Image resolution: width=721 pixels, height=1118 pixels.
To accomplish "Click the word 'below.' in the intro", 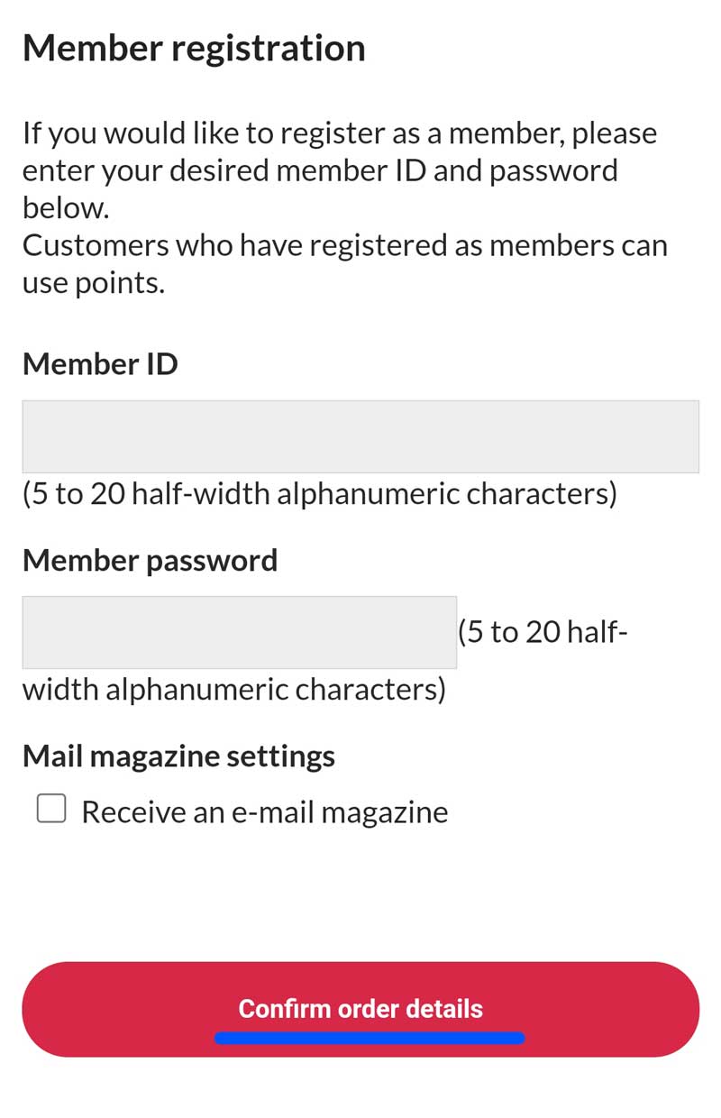I will tap(66, 207).
